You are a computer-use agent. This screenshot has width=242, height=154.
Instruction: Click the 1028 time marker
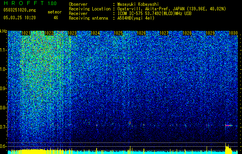[x=187, y=33]
